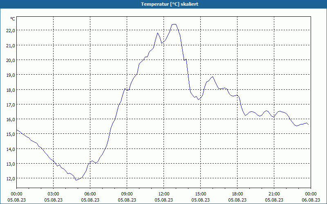Select the 18:00 time axis label
Screen dimensions: 327x204
coord(237,194)
